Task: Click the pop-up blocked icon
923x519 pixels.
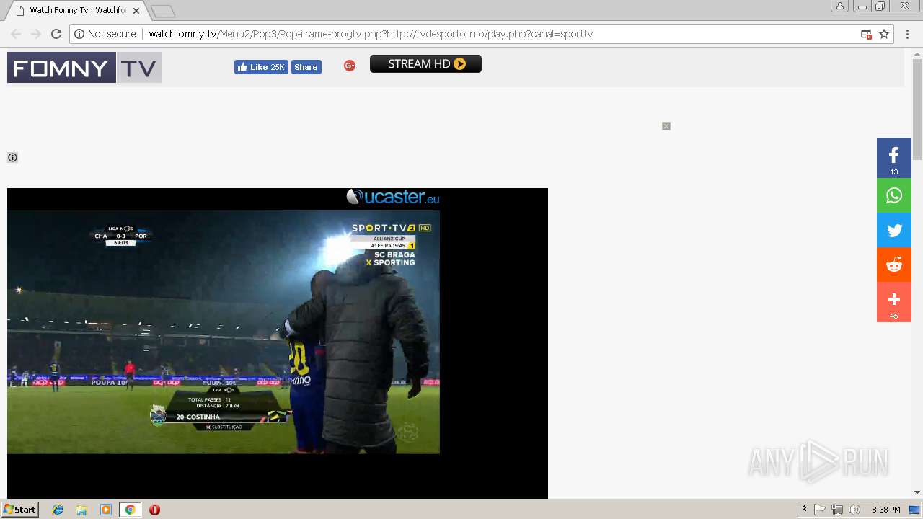Action: tap(866, 34)
